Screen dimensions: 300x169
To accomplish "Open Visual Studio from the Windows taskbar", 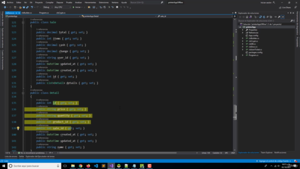I will click(111, 166).
